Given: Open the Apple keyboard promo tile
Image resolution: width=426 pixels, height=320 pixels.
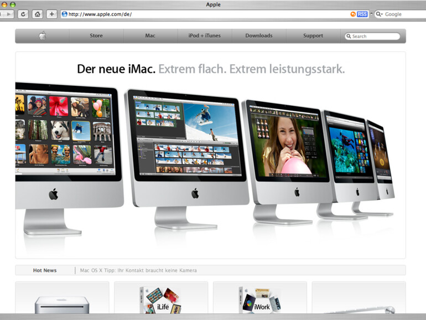Looking at the screenshot, I should click(x=359, y=298).
